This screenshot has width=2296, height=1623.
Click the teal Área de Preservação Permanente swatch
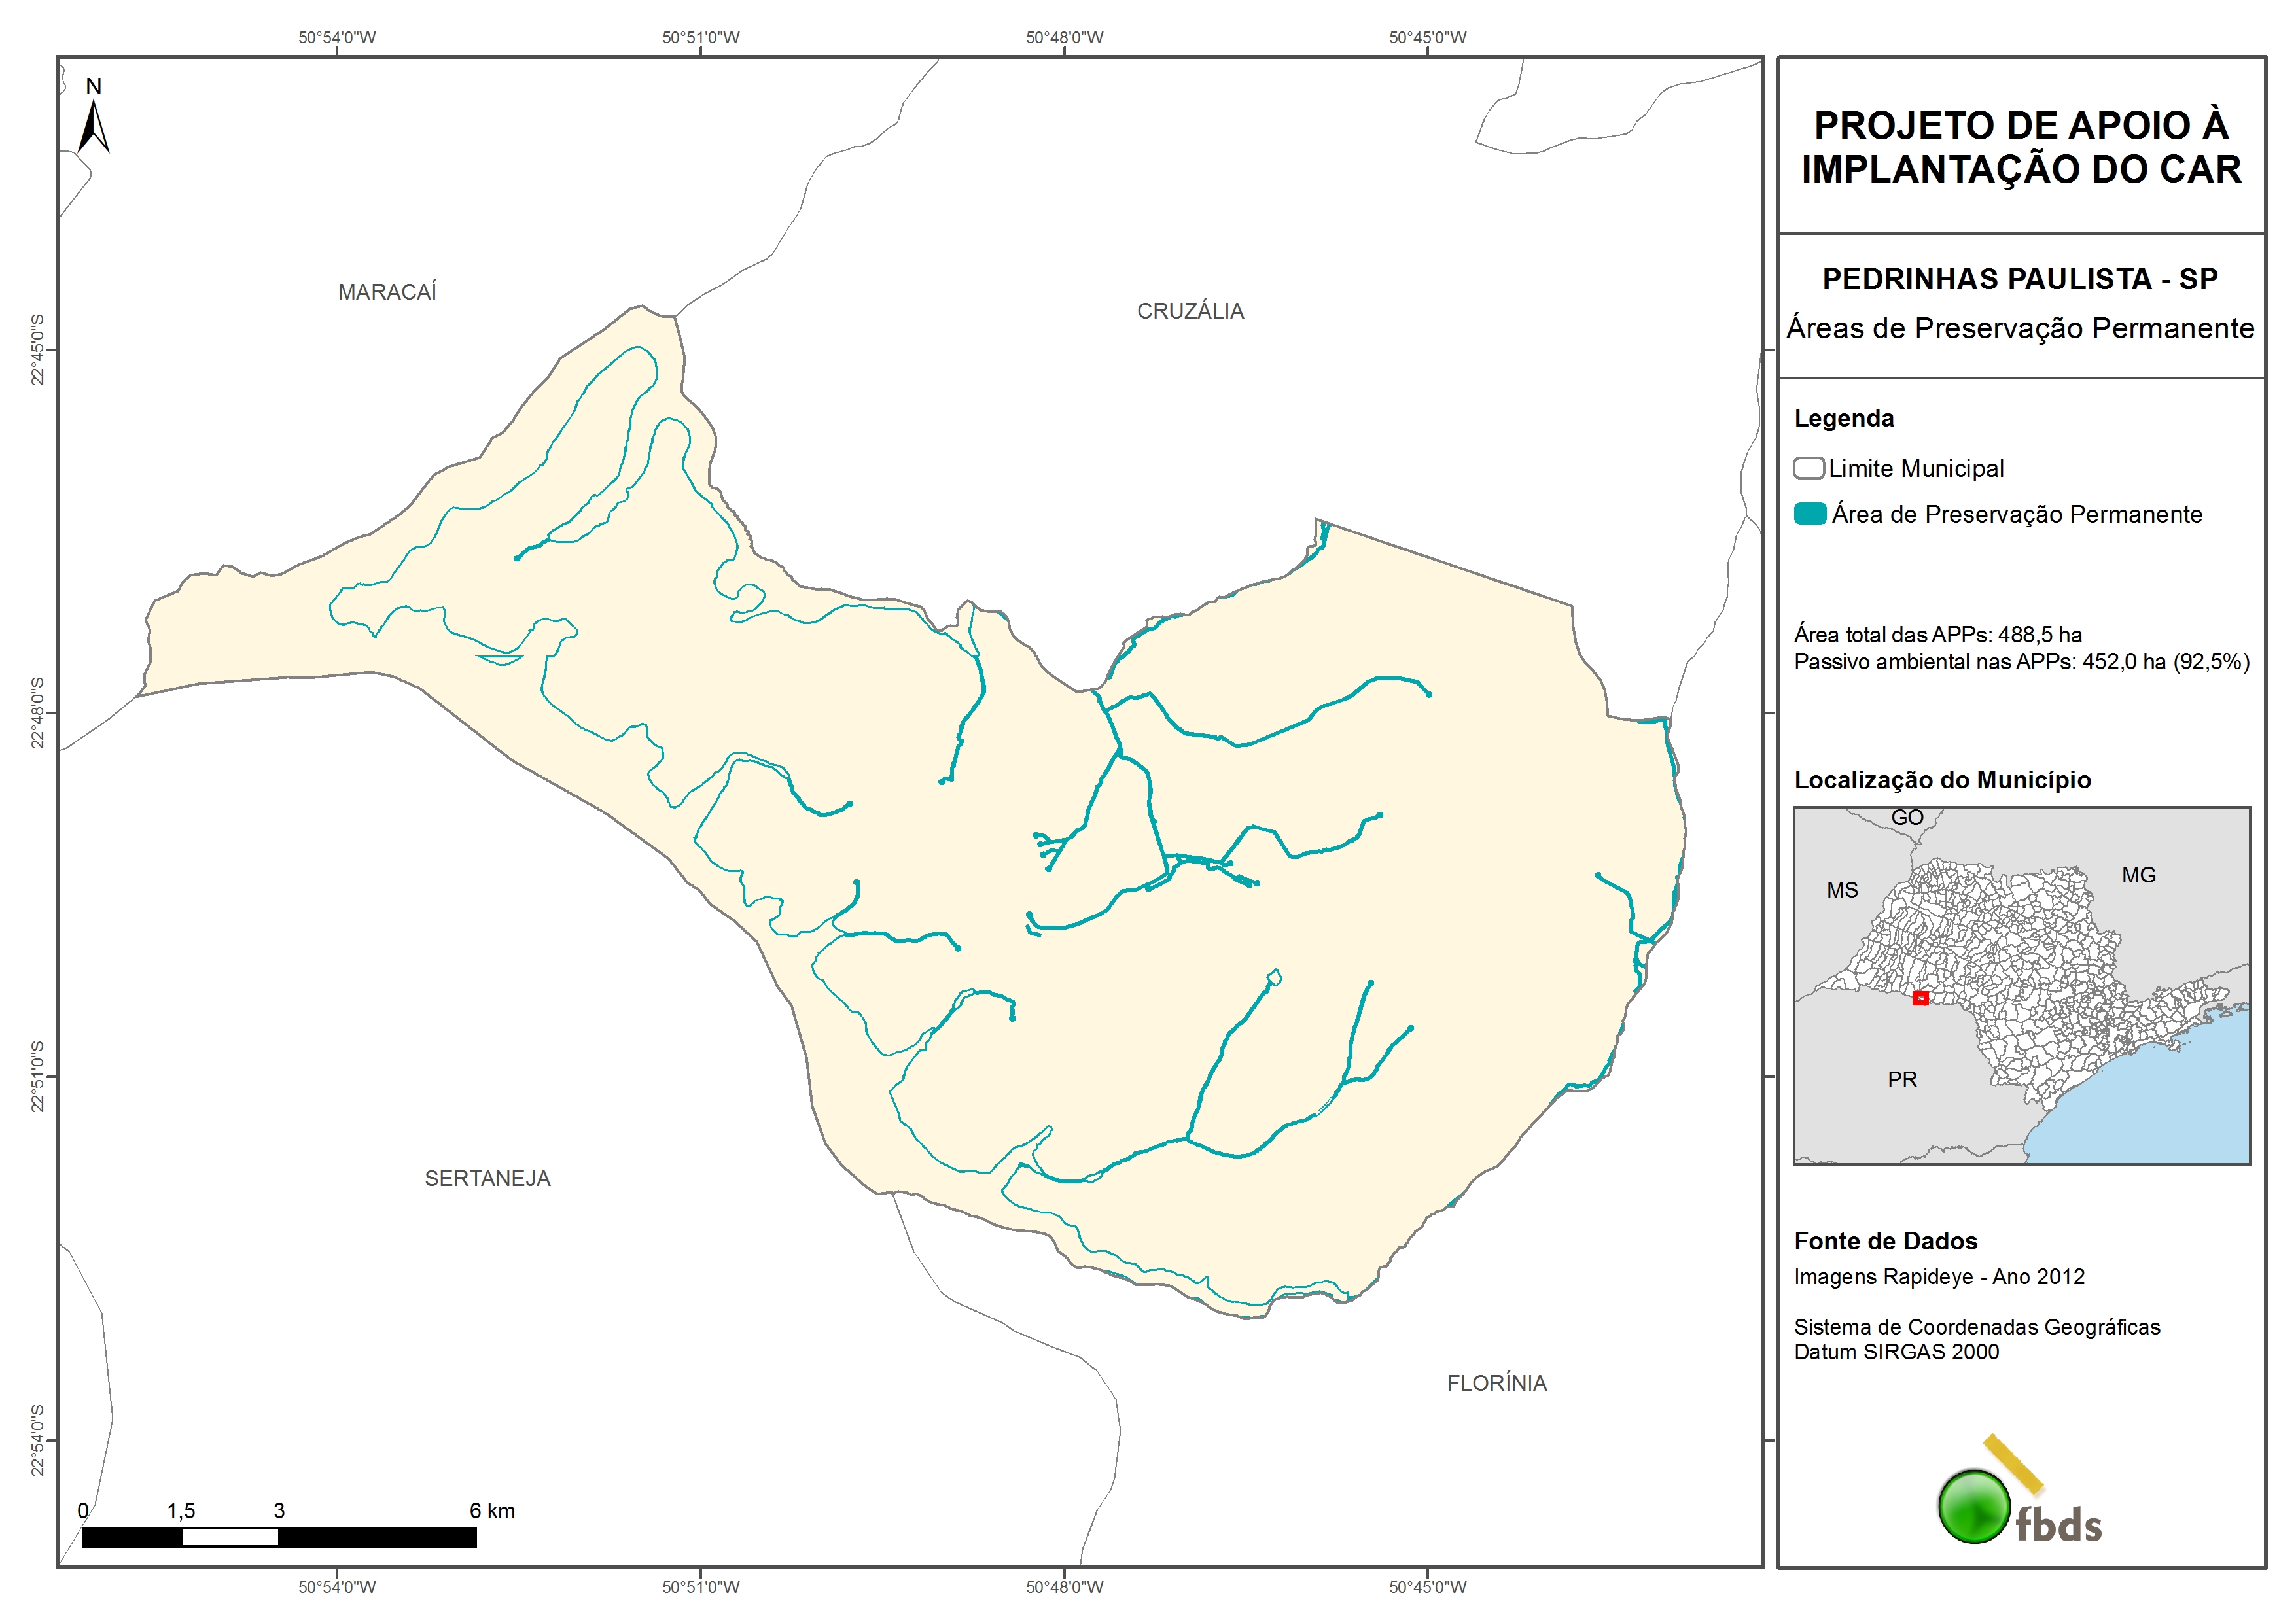coord(1810,514)
